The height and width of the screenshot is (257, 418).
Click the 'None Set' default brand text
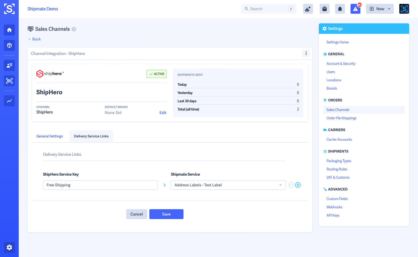[113, 113]
